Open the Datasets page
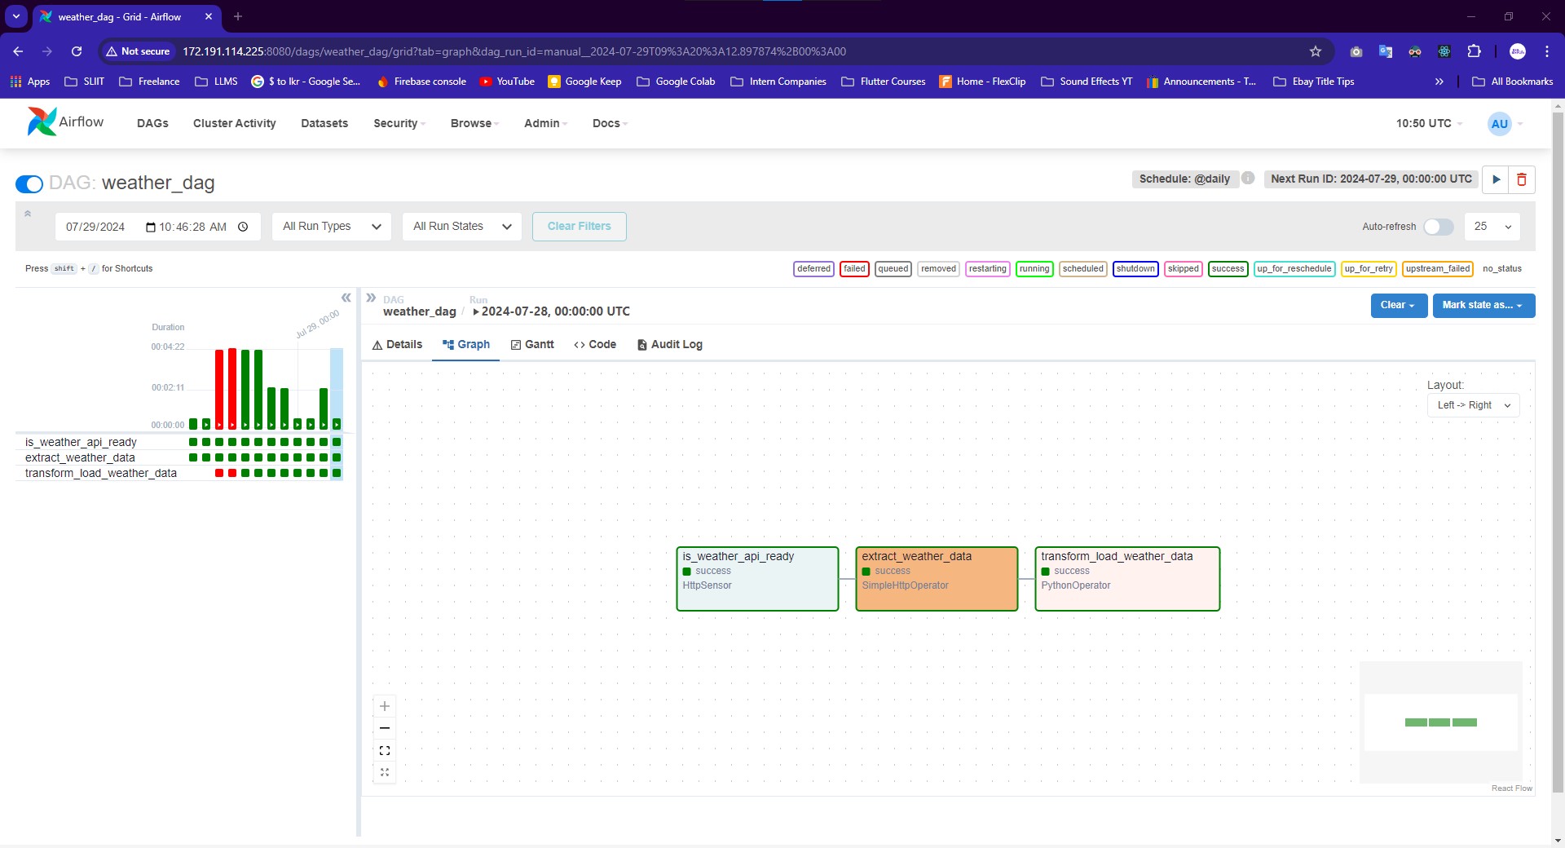Screen dimensions: 1565x848 [x=324, y=123]
